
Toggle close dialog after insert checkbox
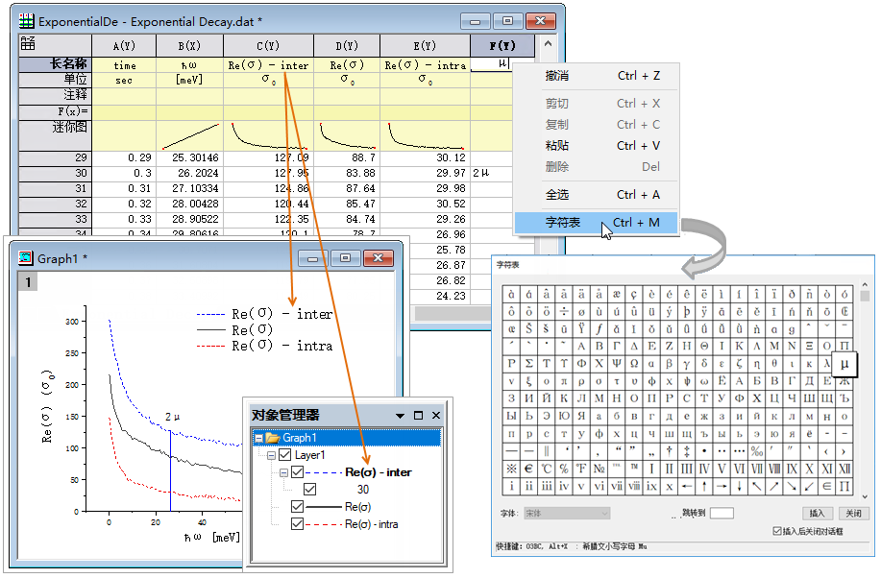[777, 531]
